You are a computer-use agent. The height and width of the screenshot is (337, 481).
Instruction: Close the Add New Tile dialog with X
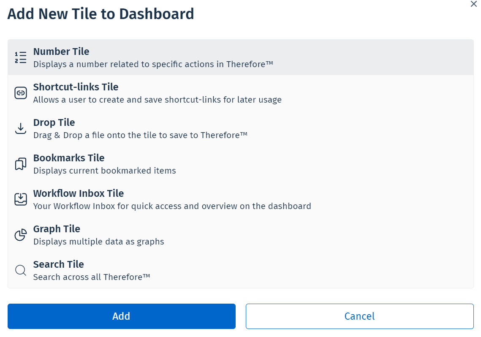tap(474, 4)
